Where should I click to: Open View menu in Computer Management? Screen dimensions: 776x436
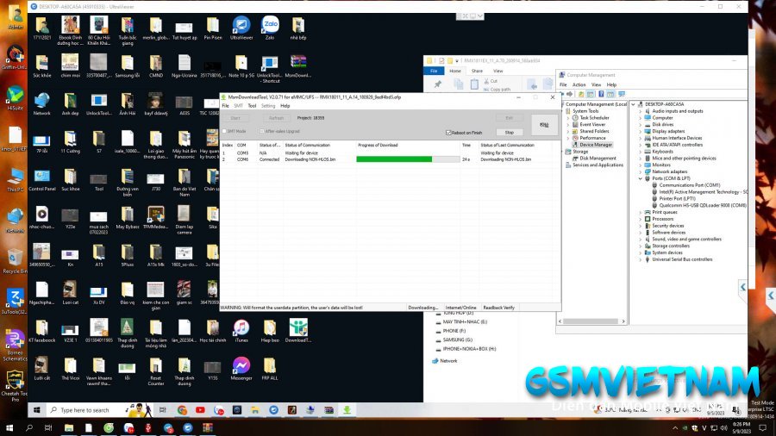(597, 85)
